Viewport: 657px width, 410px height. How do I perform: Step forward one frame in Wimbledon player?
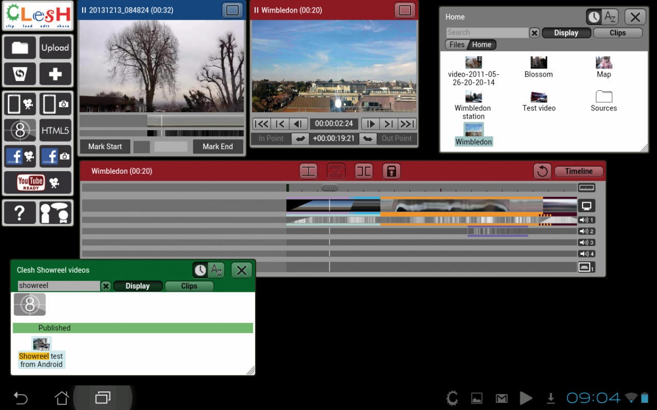pos(370,124)
